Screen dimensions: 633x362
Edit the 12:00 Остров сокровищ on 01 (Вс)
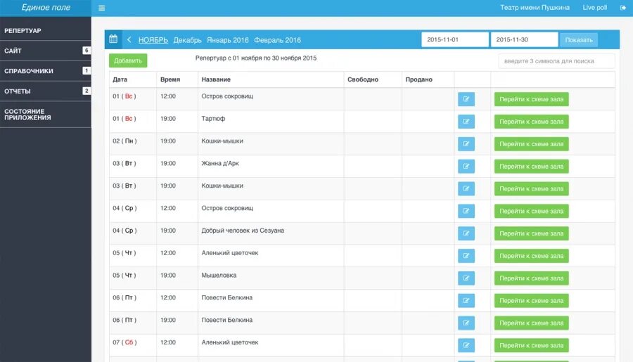(466, 99)
